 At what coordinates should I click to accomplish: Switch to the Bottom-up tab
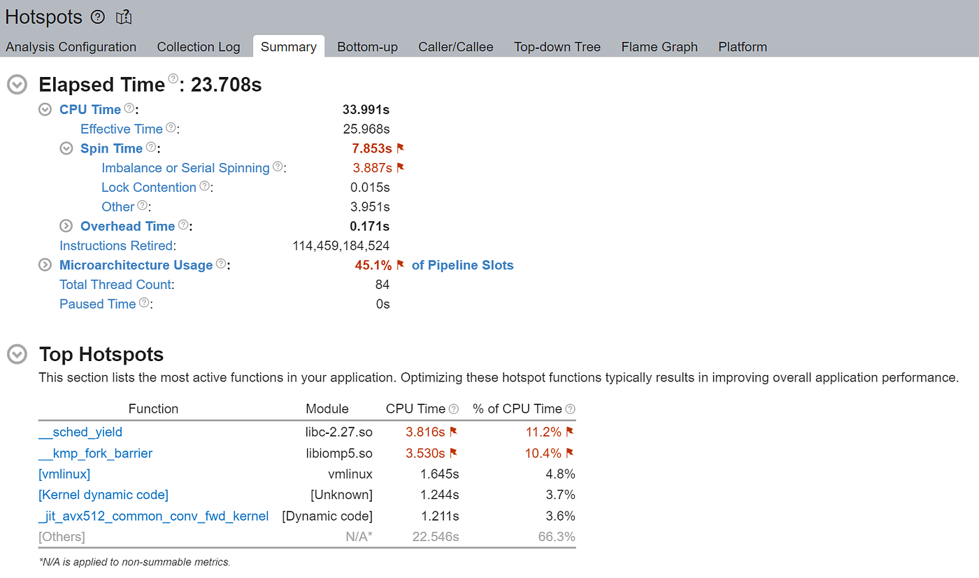point(367,46)
